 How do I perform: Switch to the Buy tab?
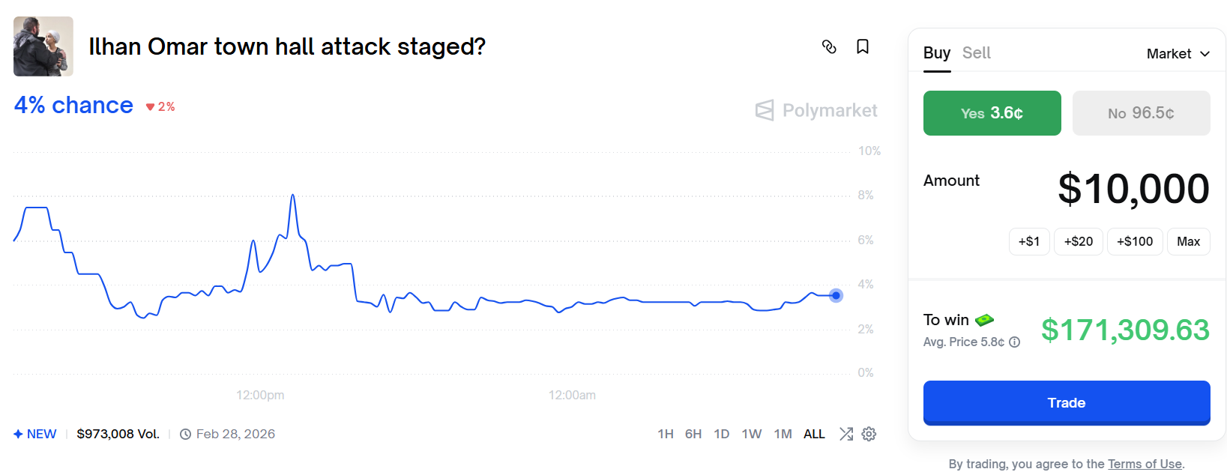click(936, 53)
